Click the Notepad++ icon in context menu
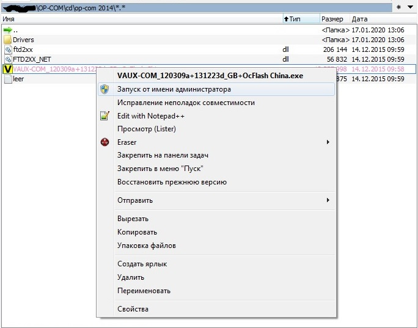 (x=105, y=115)
